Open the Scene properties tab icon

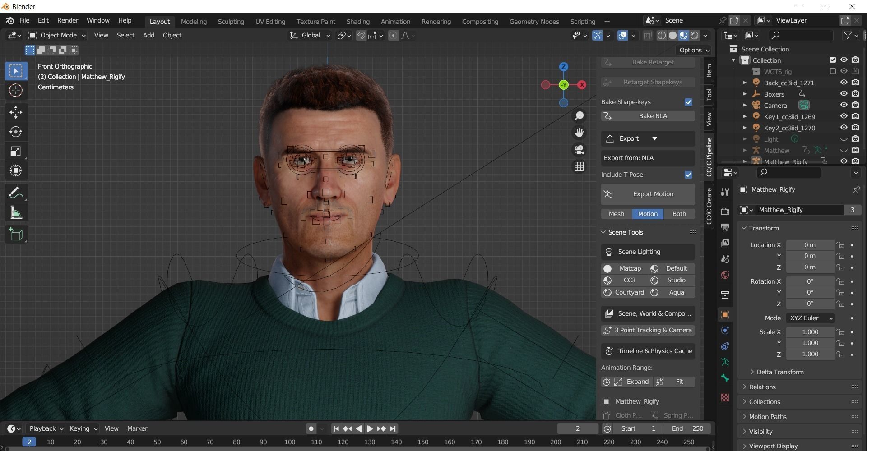tap(725, 259)
